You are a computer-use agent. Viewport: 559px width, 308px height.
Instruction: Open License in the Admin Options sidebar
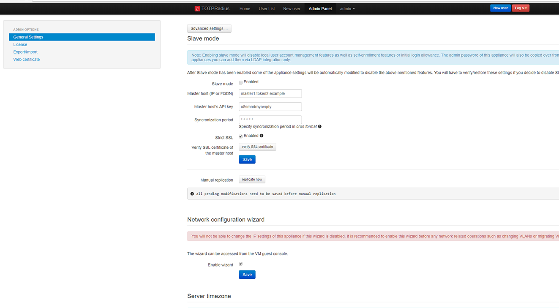pyautogui.click(x=20, y=44)
